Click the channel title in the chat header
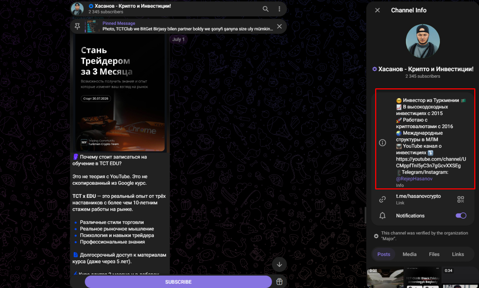 132,6
